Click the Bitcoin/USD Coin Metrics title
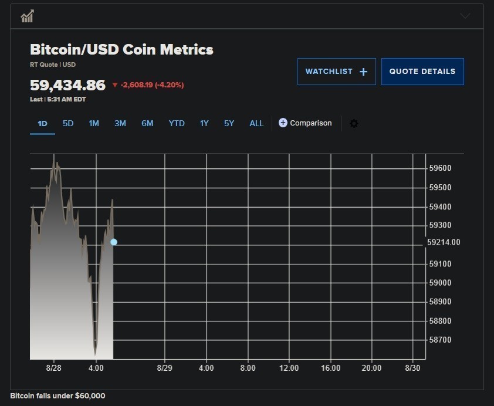This screenshot has height=406, width=494. pos(121,49)
